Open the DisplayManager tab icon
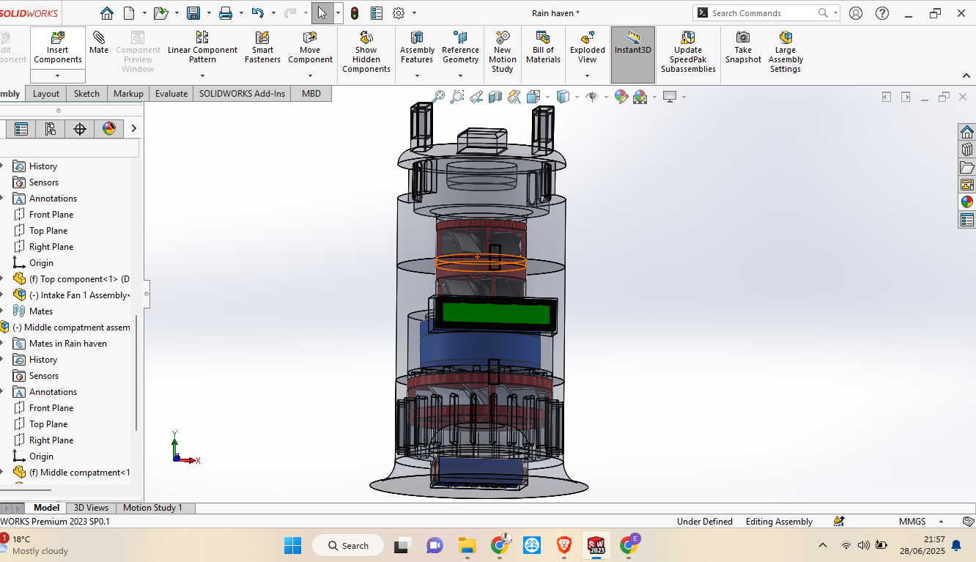Screen dimensions: 976x562 pyautogui.click(x=109, y=129)
